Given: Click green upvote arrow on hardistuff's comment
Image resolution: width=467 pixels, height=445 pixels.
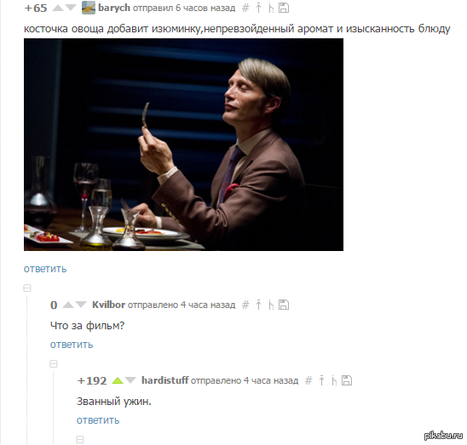Looking at the screenshot, I should (x=118, y=380).
